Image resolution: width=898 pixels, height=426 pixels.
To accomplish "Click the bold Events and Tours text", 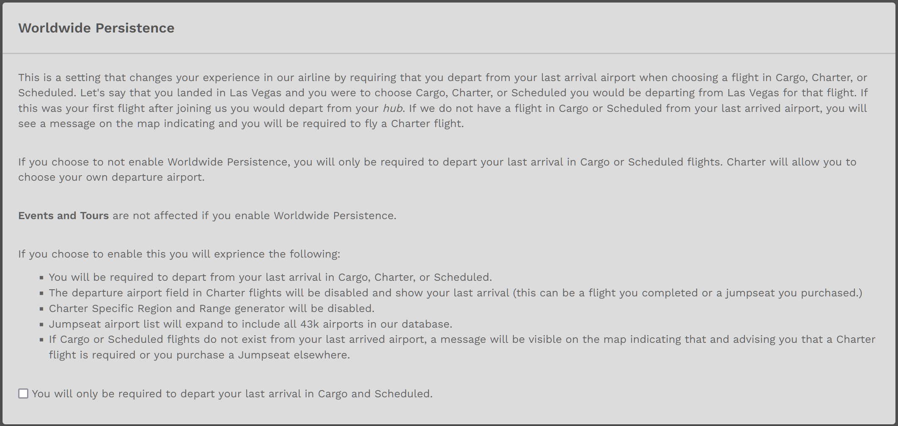I will (63, 216).
